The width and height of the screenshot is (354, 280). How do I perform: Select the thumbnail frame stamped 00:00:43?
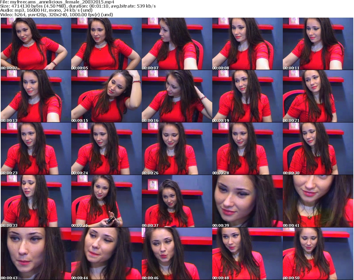pos(36,254)
